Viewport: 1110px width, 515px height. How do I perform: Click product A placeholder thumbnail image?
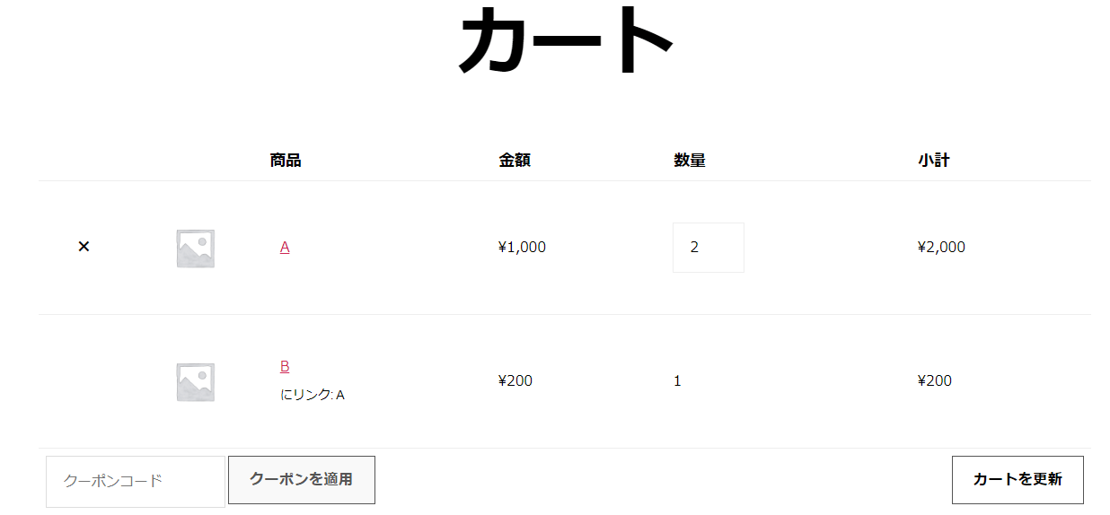(x=195, y=249)
